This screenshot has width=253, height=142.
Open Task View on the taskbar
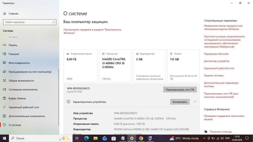(77, 138)
